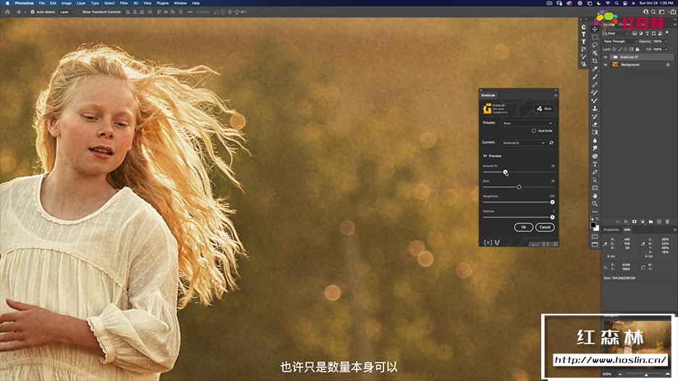Select the Eyedropper tool

595,69
